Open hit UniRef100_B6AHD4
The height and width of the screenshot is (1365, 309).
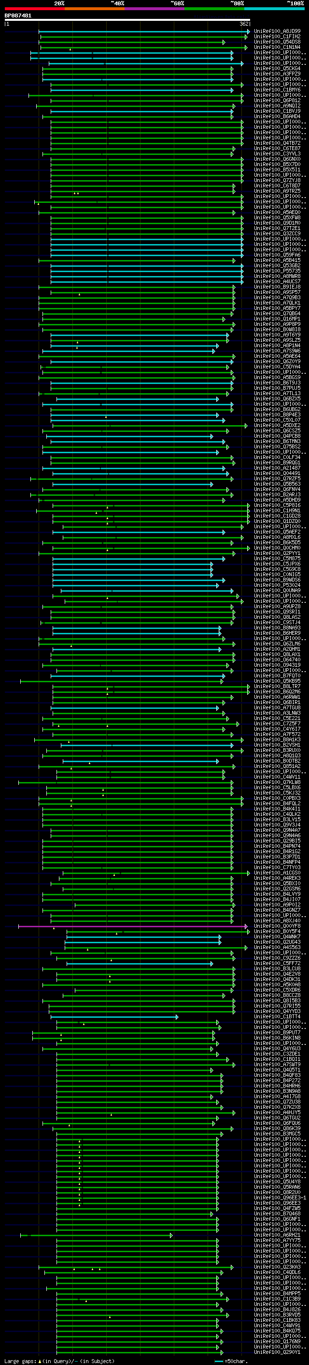coord(277,117)
